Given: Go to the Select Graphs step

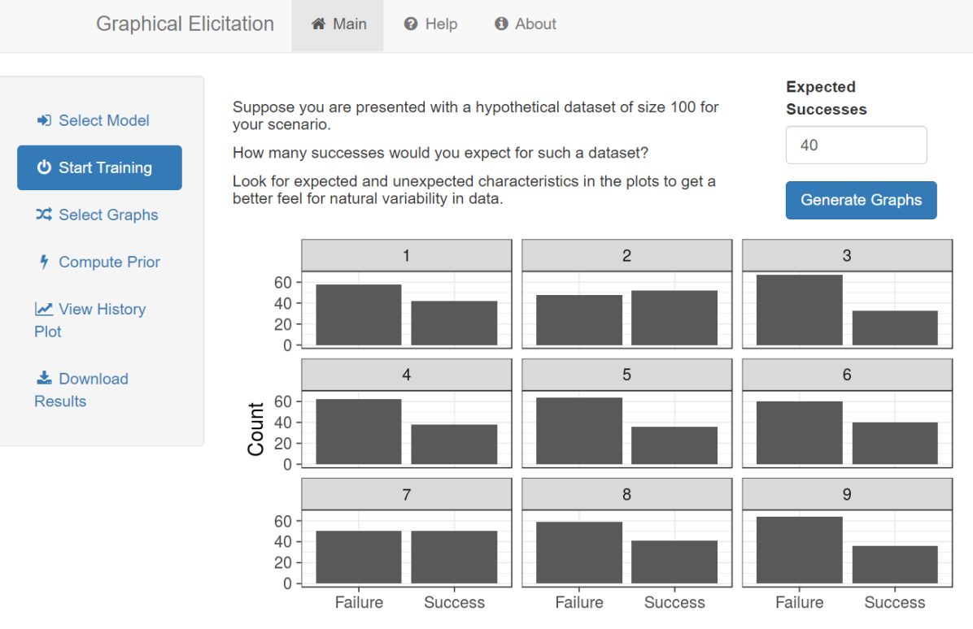Looking at the screenshot, I should [x=108, y=215].
